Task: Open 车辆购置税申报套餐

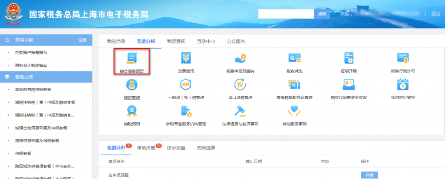Action: pos(33,89)
